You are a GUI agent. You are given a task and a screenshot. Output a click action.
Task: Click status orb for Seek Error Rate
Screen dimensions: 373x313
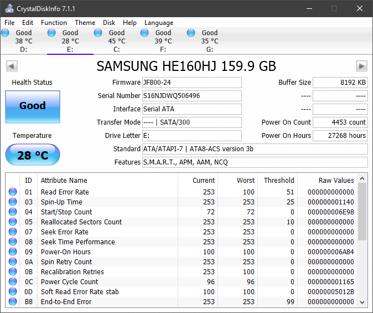click(13, 232)
